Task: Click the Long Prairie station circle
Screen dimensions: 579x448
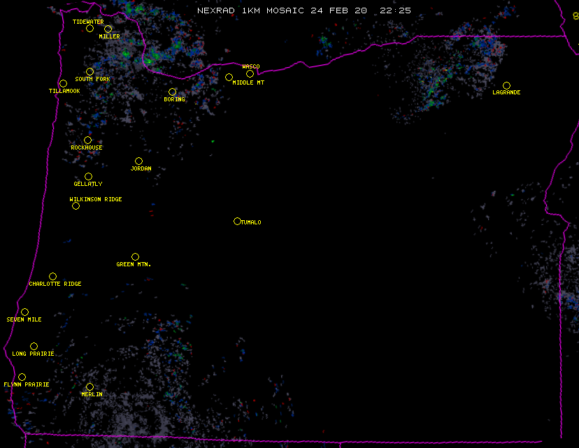Action: (34, 347)
